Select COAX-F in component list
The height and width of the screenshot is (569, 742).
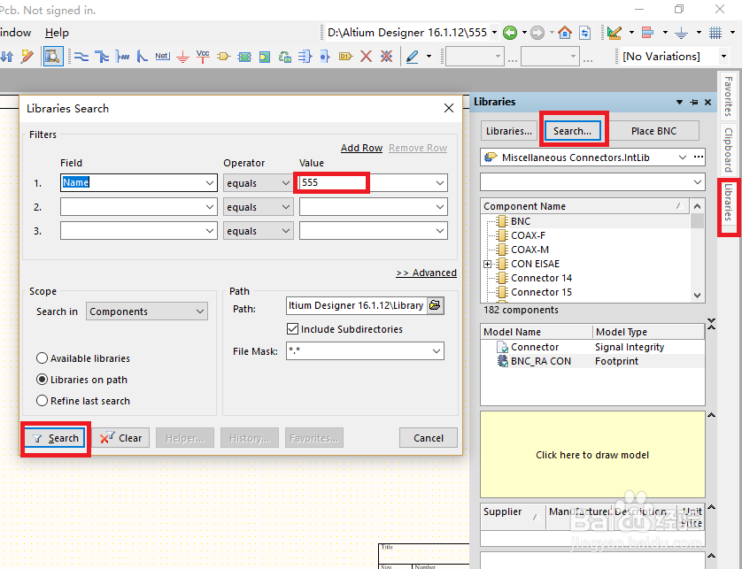point(528,235)
